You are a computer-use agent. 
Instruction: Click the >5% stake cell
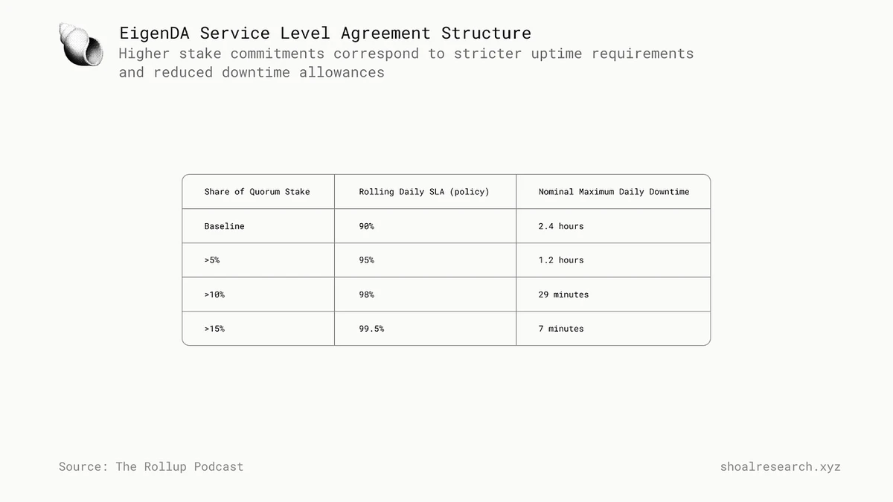(x=212, y=260)
